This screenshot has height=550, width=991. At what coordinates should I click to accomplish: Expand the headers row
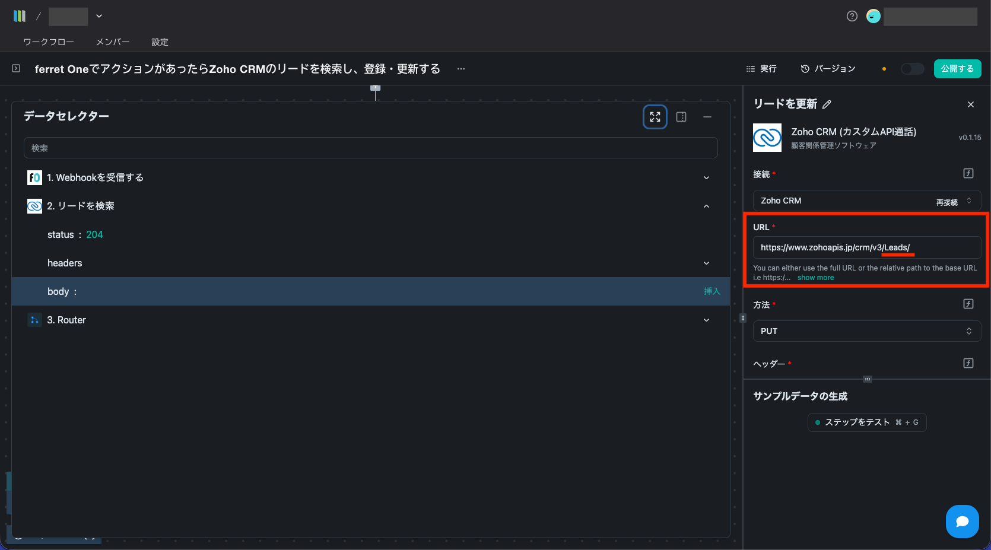(706, 263)
